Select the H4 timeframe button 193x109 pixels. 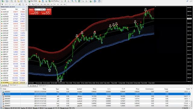(55, 4)
